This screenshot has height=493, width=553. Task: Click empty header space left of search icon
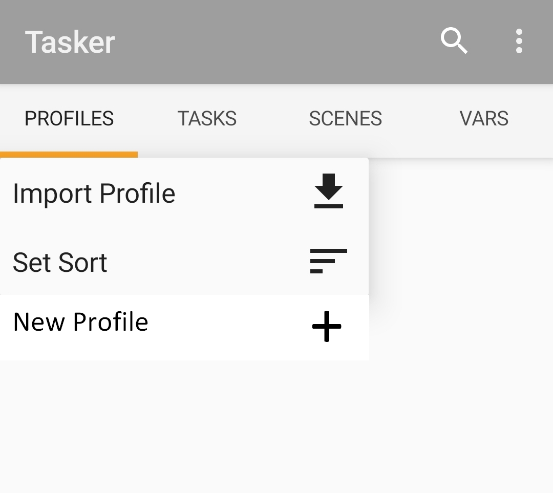click(x=276, y=42)
